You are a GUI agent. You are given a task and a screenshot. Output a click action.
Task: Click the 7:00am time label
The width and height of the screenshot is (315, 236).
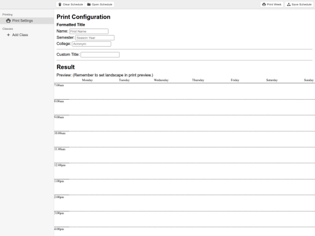(x=59, y=85)
